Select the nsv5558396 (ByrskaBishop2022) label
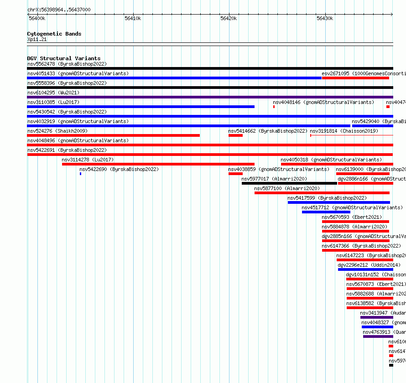The height and width of the screenshot is (383, 406). (x=67, y=83)
